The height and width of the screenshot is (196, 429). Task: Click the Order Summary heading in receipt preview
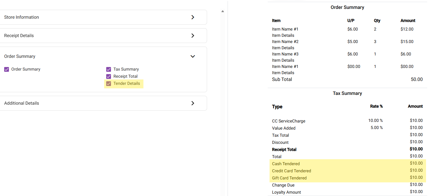pos(347,7)
